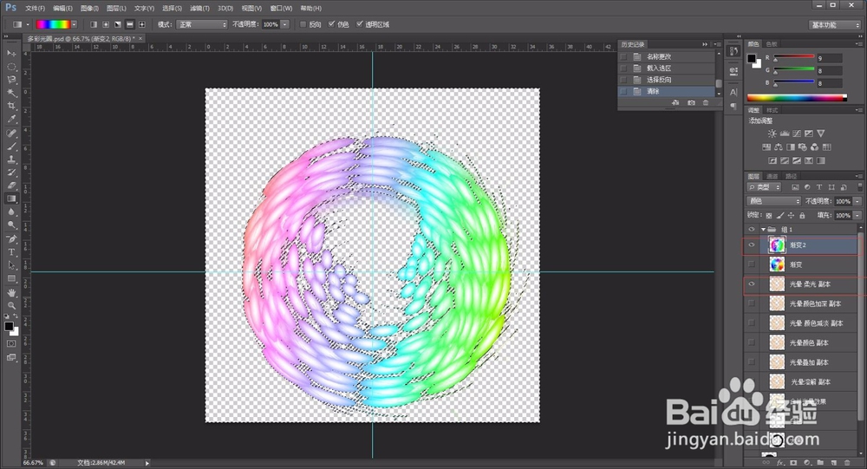Choose the reflected gradient style icon

pyautogui.click(x=130, y=24)
